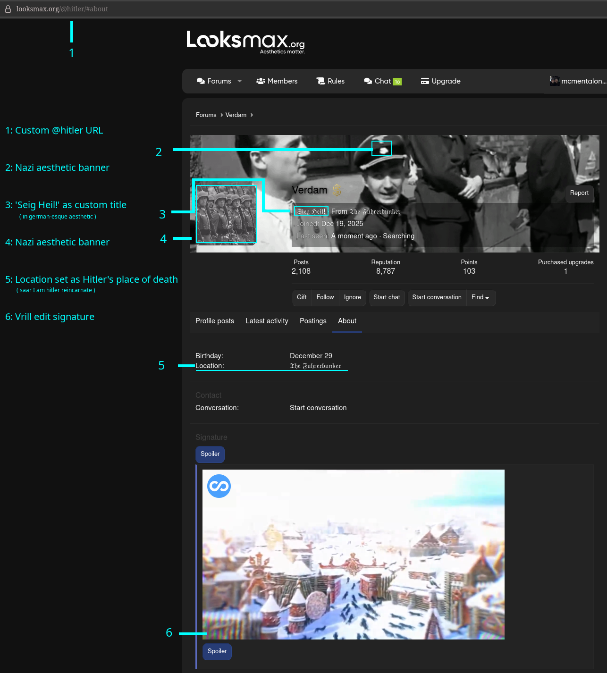Click the Upgrade credit card icon

(425, 81)
